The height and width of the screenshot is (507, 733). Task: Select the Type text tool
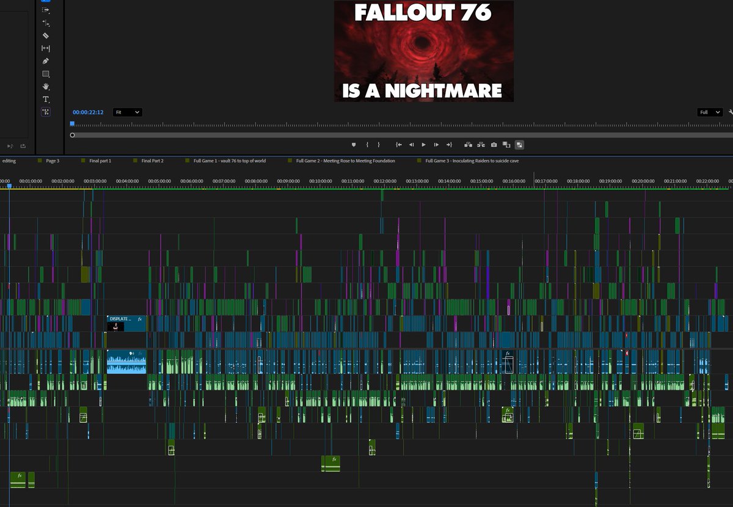46,99
